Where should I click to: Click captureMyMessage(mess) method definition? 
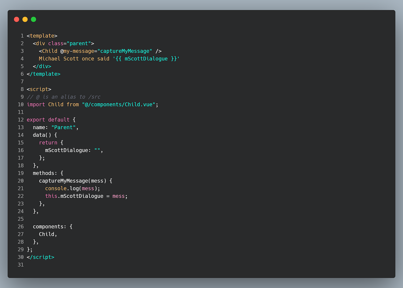(x=73, y=181)
